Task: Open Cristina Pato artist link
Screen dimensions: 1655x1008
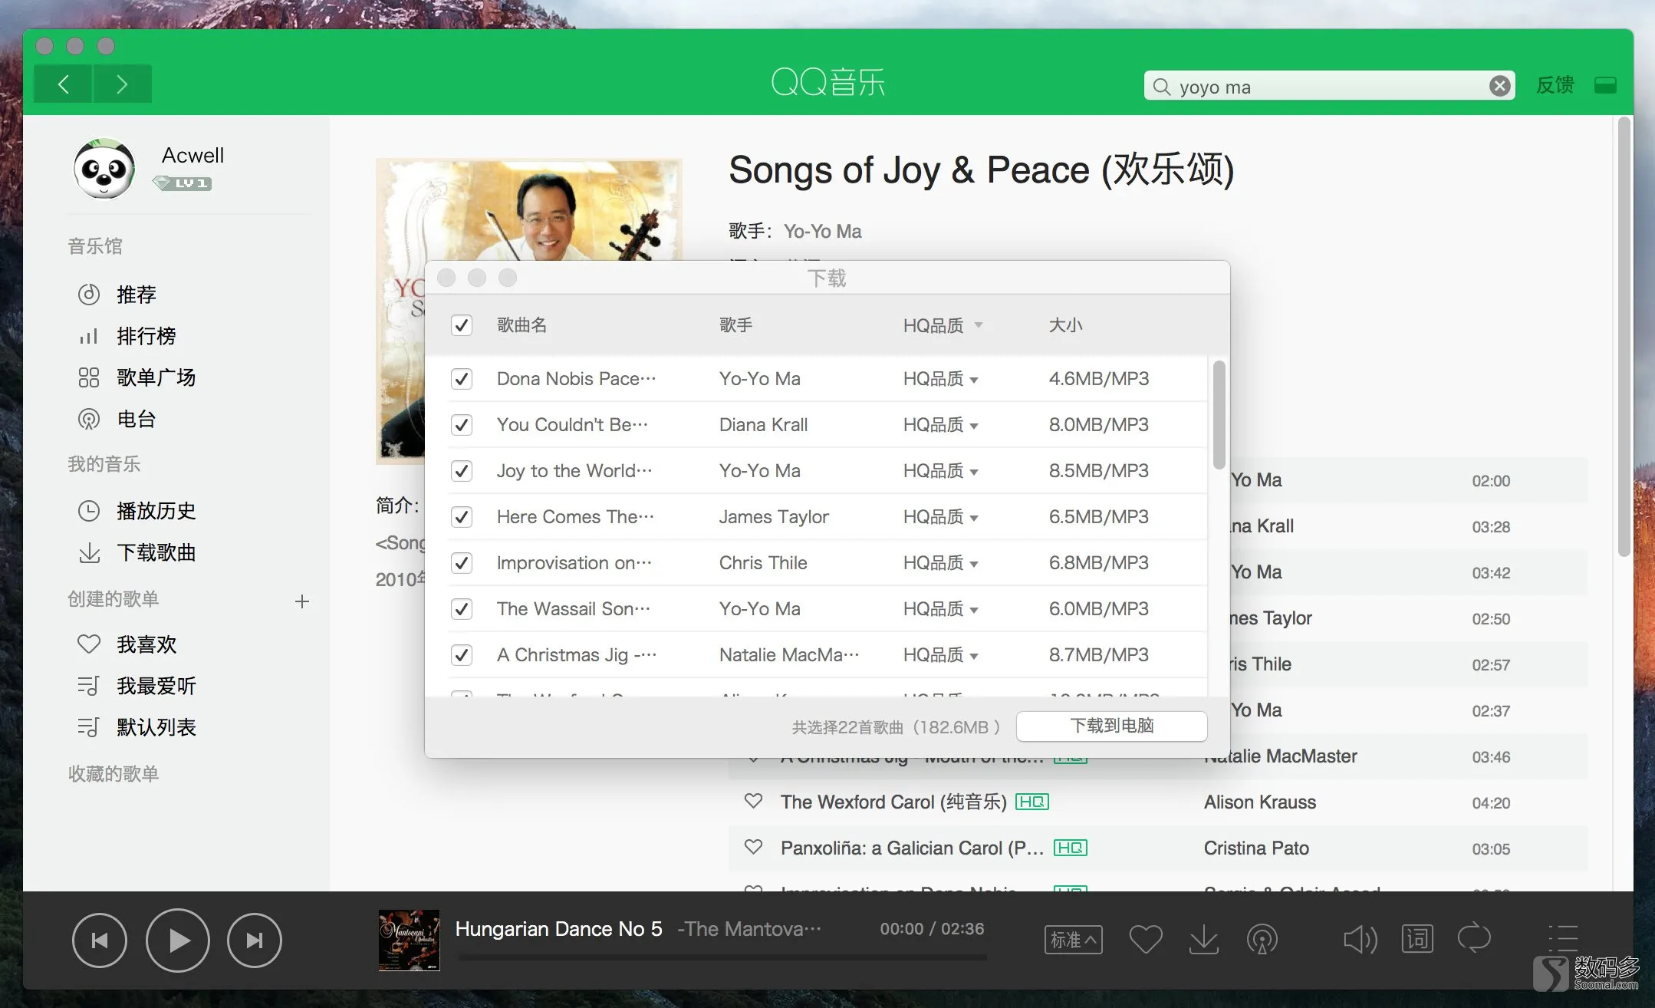Action: coord(1256,848)
